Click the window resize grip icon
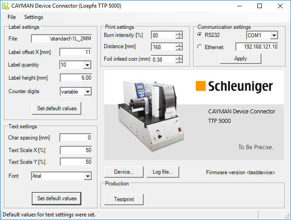291x220 pixels. (287, 216)
